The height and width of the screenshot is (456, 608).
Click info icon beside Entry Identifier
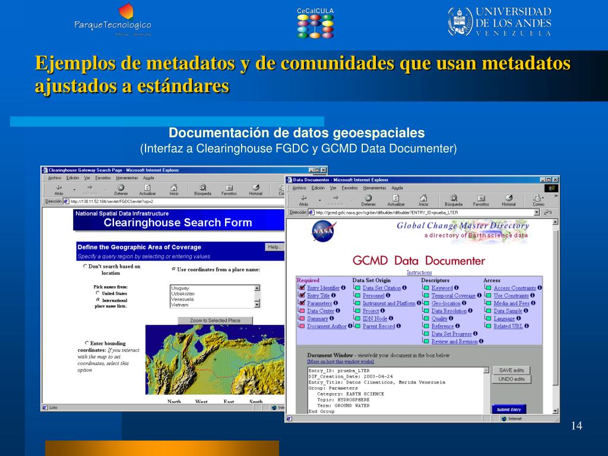coord(344,288)
